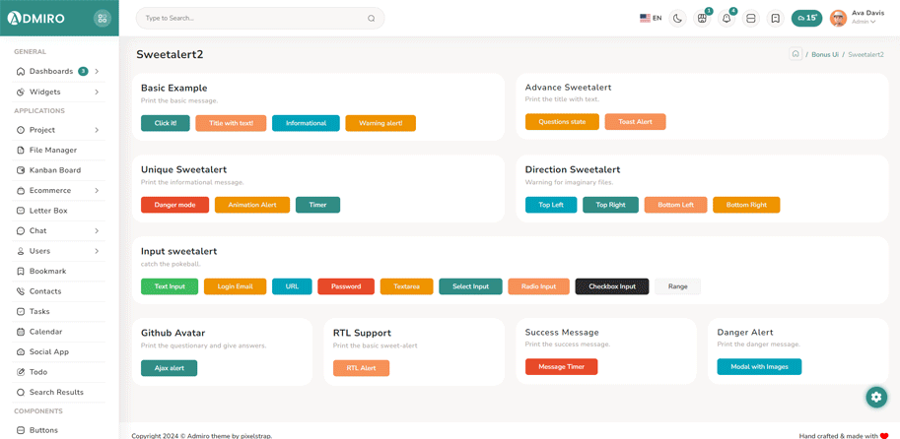The height and width of the screenshot is (439, 900).
Task: Go to File Manager in sidebar
Action: [53, 150]
